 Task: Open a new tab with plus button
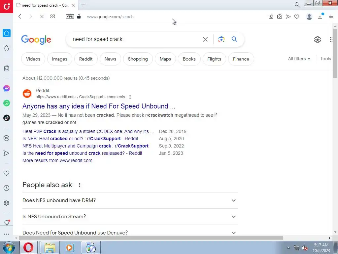[x=83, y=5]
